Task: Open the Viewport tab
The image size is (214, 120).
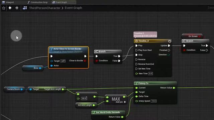Action: pyautogui.click(x=8, y=2)
